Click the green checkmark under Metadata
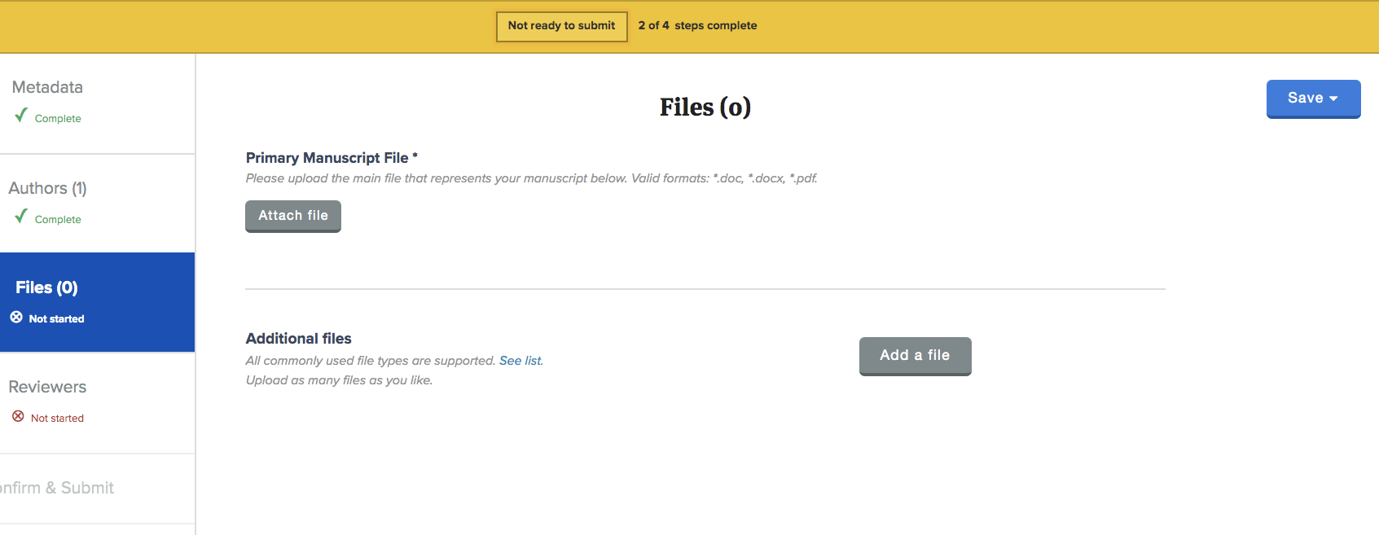Screen dimensions: 1379x535 pyautogui.click(x=21, y=116)
